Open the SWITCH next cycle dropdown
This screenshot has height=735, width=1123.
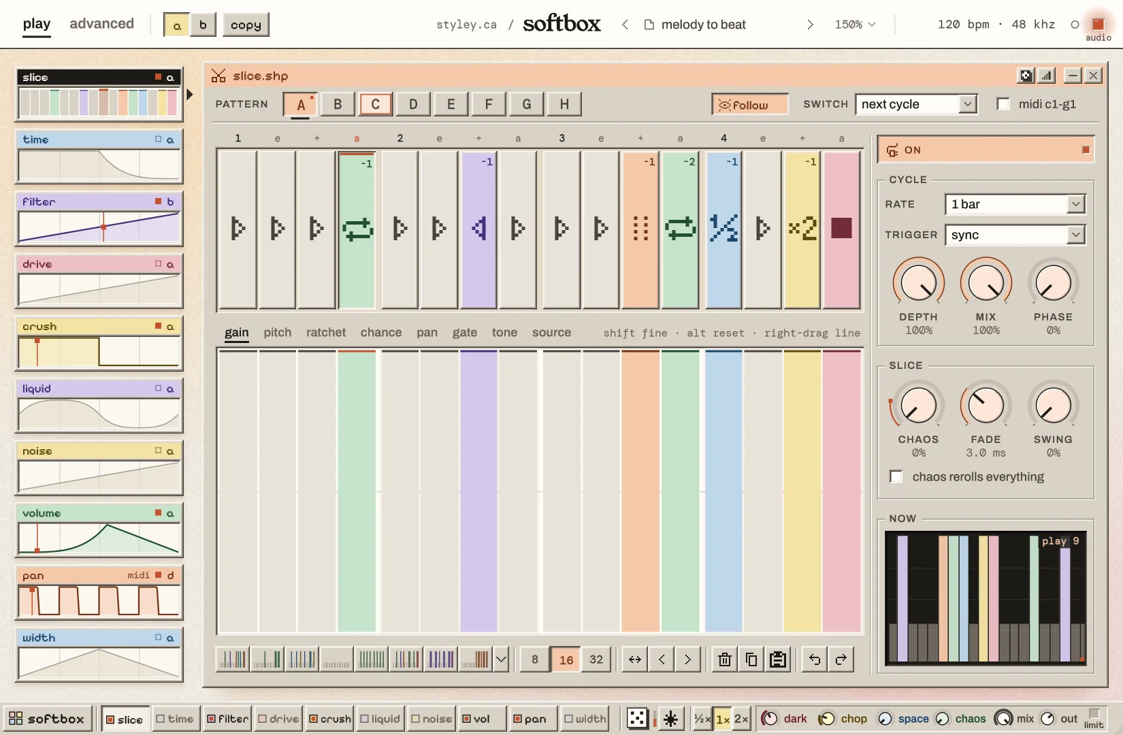tap(916, 104)
